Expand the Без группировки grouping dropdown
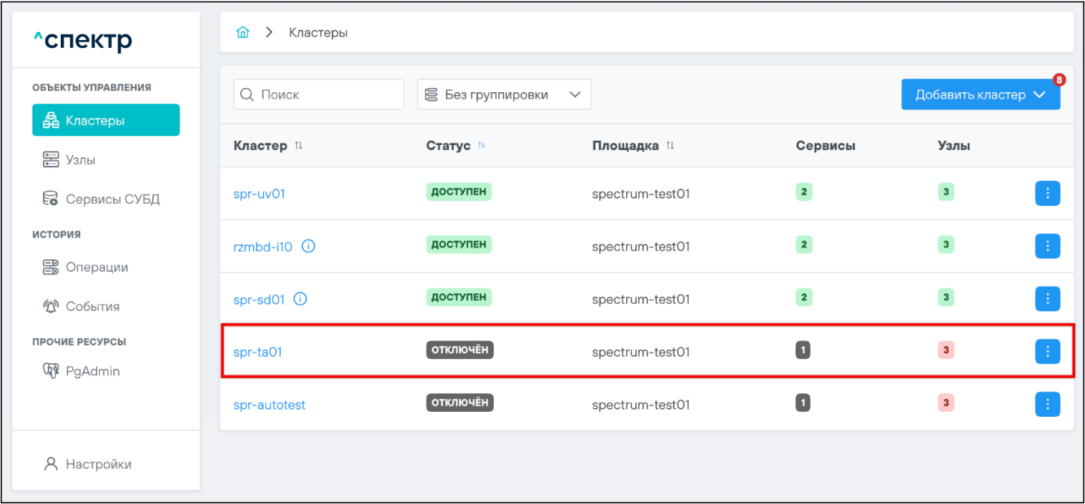The width and height of the screenshot is (1085, 504). click(504, 94)
